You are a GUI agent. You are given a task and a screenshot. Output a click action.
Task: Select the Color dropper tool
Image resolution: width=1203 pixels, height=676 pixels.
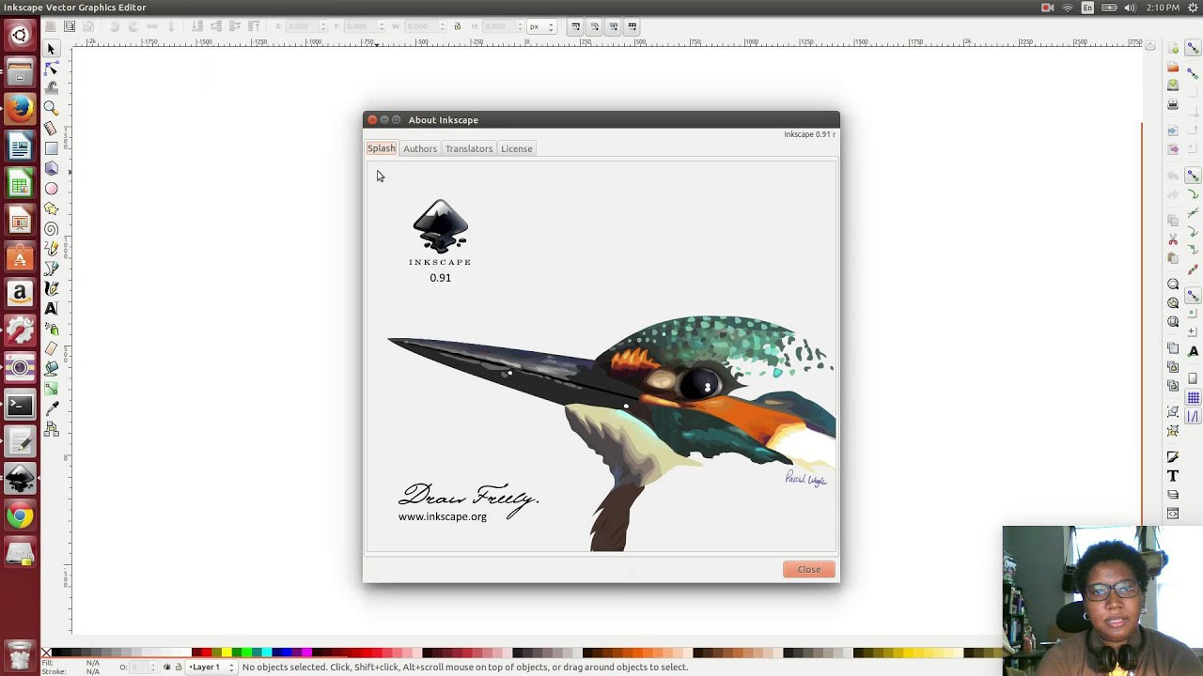(x=52, y=409)
